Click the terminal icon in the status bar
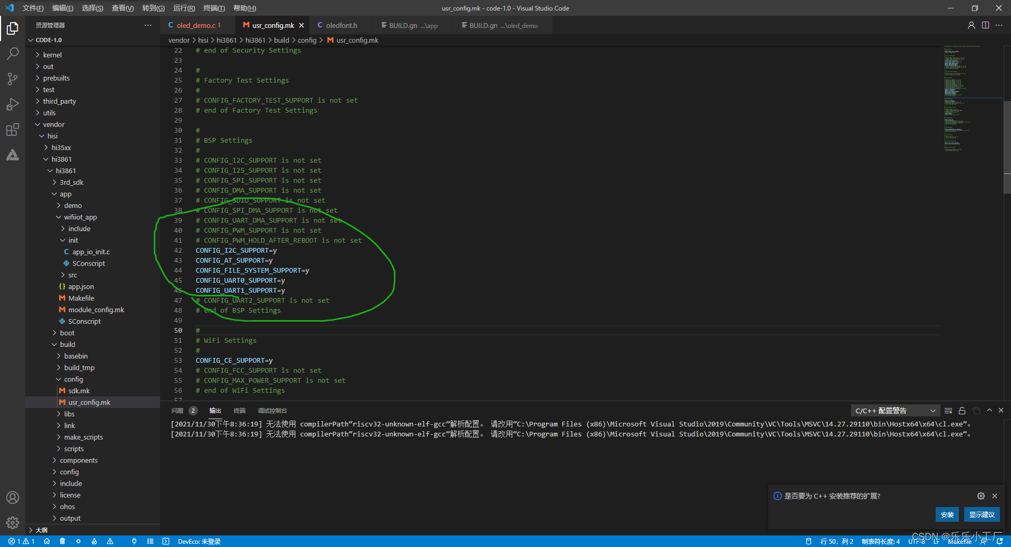This screenshot has width=1011, height=547. coord(166,541)
